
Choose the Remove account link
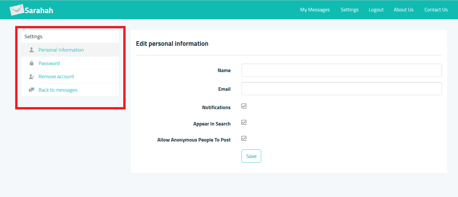(x=56, y=76)
